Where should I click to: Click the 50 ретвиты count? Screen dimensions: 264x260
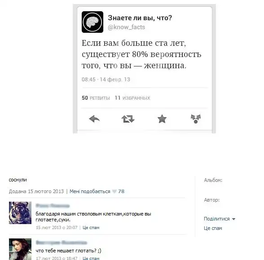tap(96, 98)
